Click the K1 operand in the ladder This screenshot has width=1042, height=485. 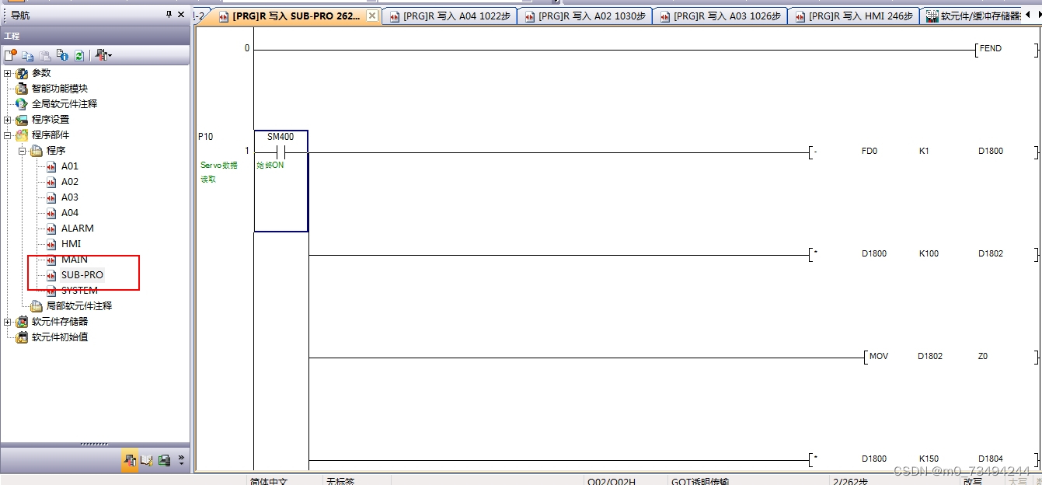(924, 151)
